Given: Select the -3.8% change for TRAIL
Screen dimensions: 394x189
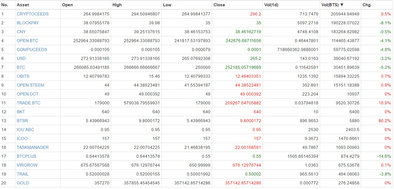Looking at the screenshot, I should [385, 174].
